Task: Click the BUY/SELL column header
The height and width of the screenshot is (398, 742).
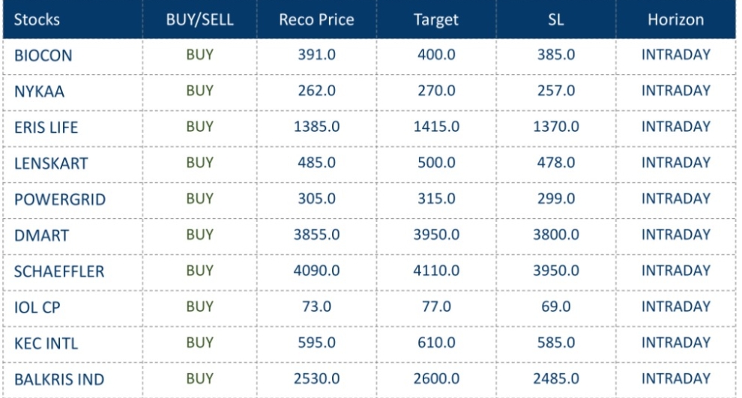Action: 200,20
